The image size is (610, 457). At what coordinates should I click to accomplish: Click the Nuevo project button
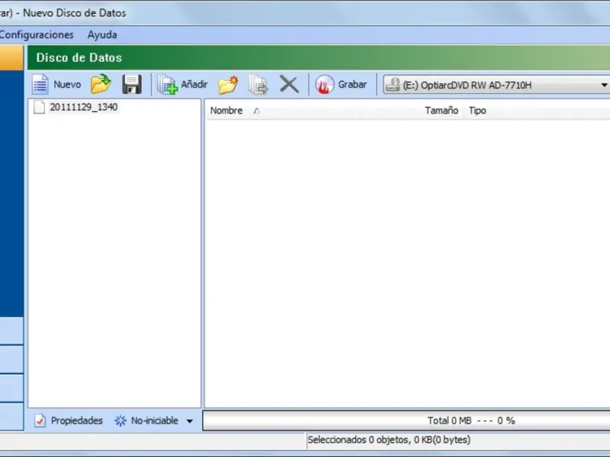[56, 85]
